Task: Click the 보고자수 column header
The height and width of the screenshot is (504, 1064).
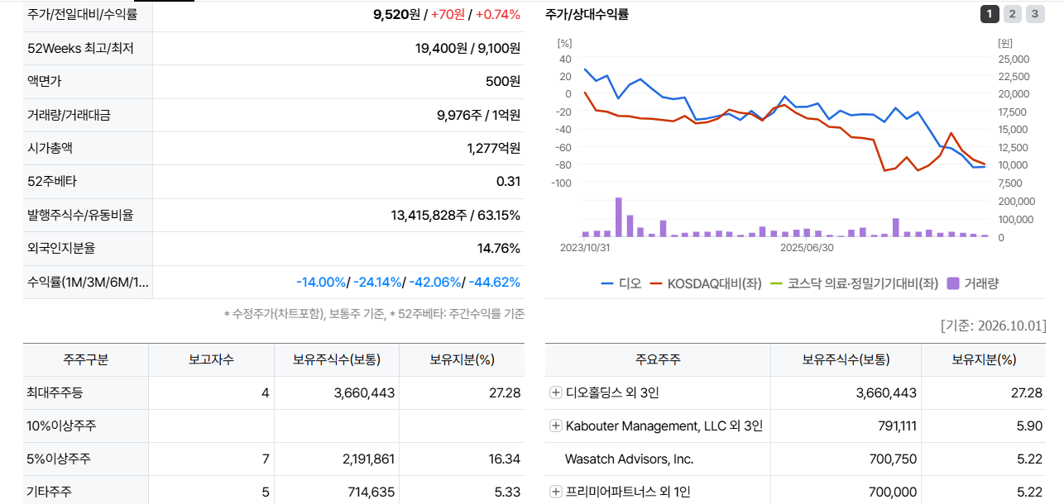Action: (211, 359)
